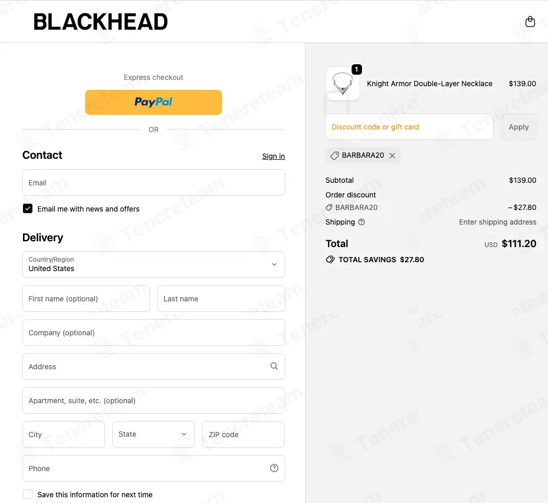Click the Discount code or gift card field

pyautogui.click(x=409, y=127)
